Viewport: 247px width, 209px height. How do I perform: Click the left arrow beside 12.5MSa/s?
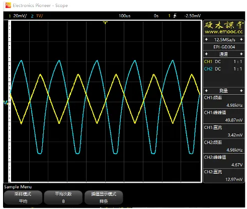[206, 39]
